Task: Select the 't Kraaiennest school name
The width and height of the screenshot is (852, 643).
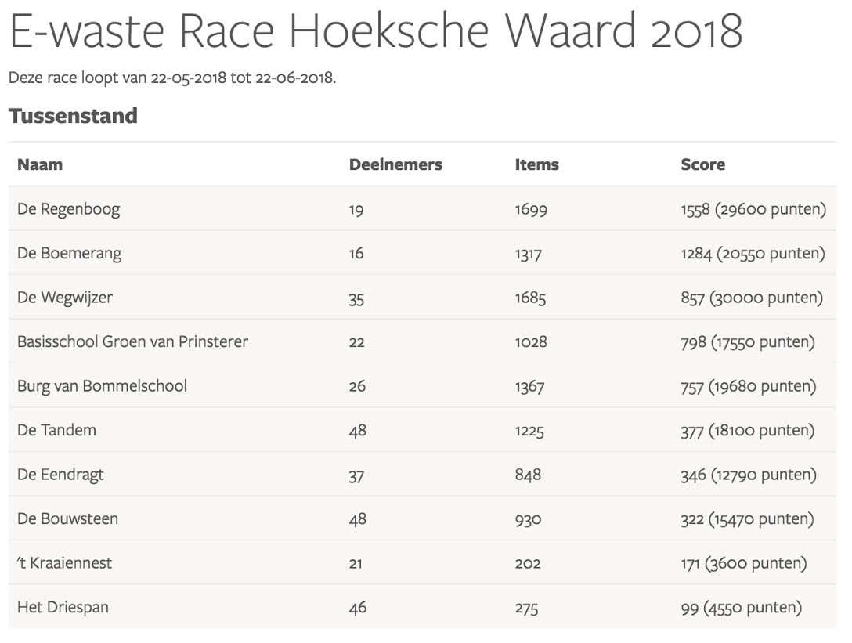Action: pyautogui.click(x=65, y=563)
